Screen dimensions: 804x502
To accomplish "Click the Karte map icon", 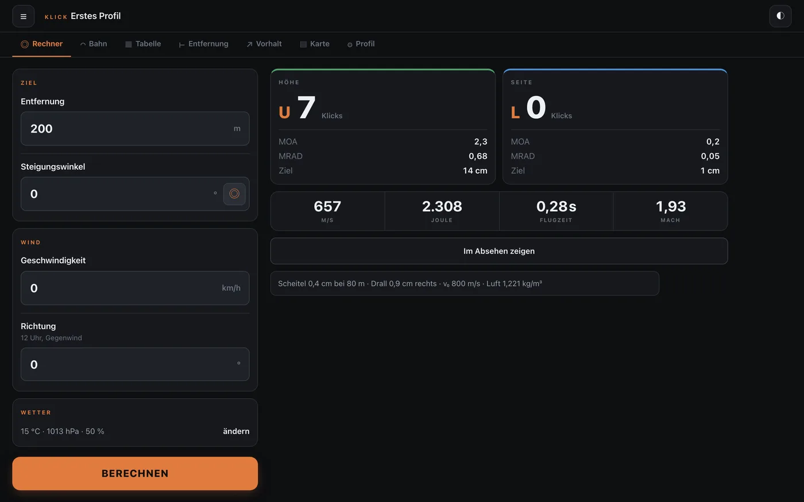I will click(x=303, y=44).
